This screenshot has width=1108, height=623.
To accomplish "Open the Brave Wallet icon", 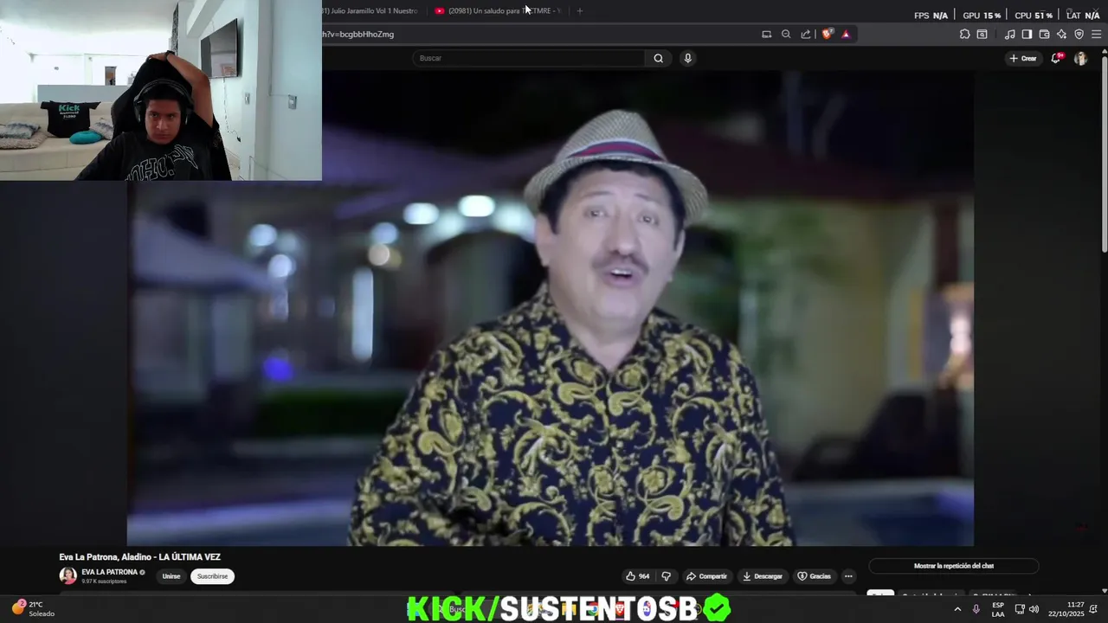I will pos(1044,35).
